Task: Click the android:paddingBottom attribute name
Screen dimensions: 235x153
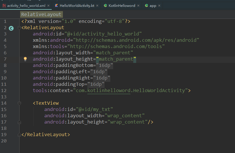Action: pos(63,65)
